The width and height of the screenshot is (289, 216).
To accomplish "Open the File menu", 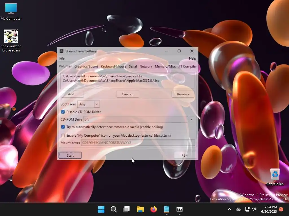I will click(x=62, y=58).
